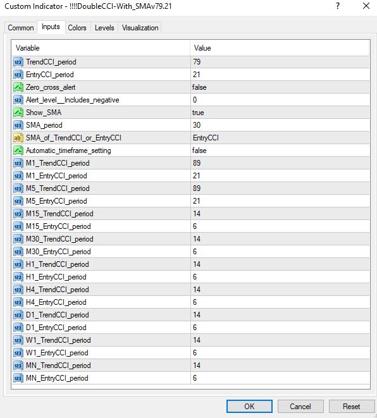Select the SMA_period value 30

[x=197, y=125]
